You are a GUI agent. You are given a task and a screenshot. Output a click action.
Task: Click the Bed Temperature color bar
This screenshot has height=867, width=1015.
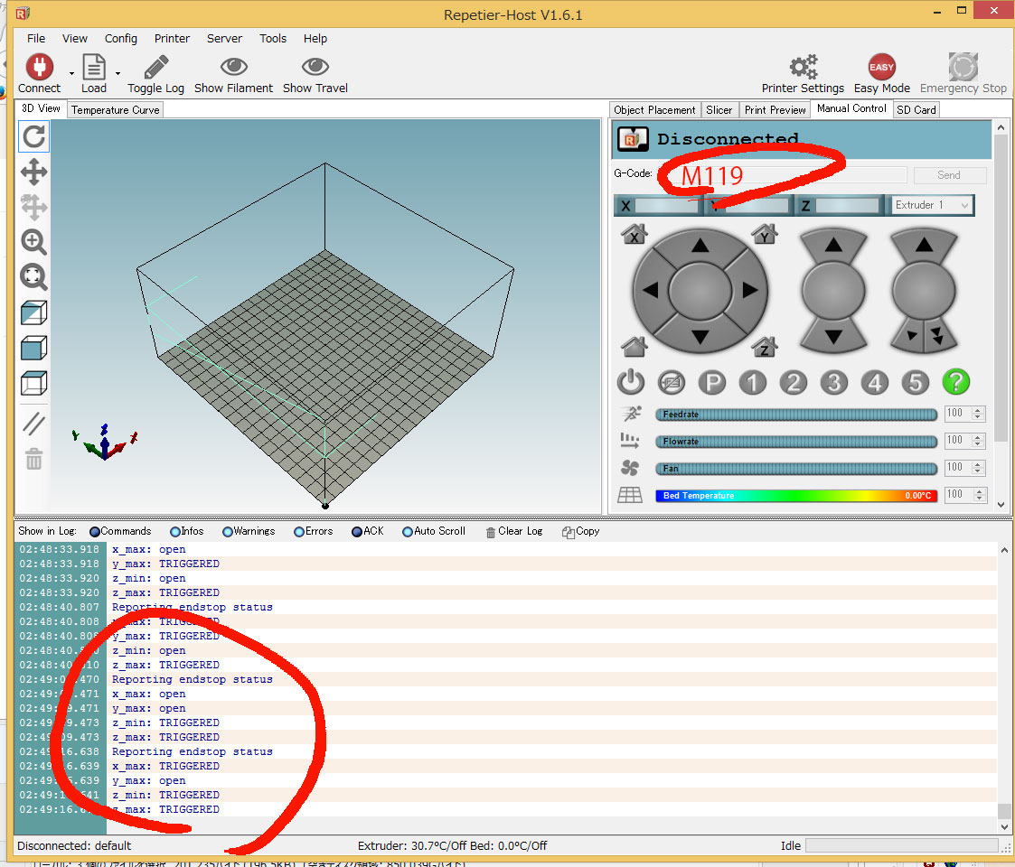pyautogui.click(x=796, y=496)
